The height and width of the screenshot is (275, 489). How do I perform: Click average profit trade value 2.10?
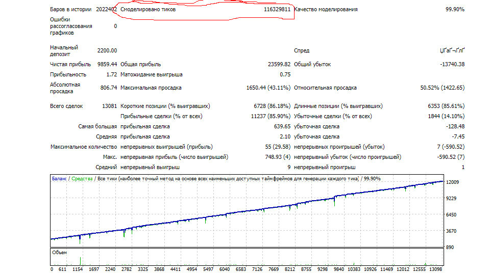[x=285, y=137]
